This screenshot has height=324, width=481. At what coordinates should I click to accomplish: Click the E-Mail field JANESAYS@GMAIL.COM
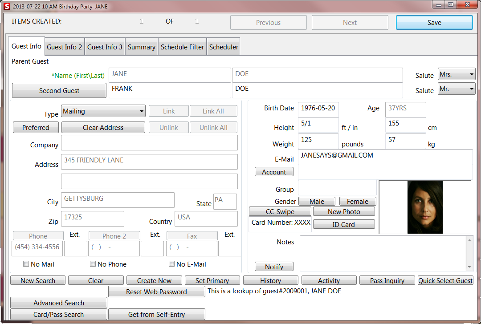385,157
